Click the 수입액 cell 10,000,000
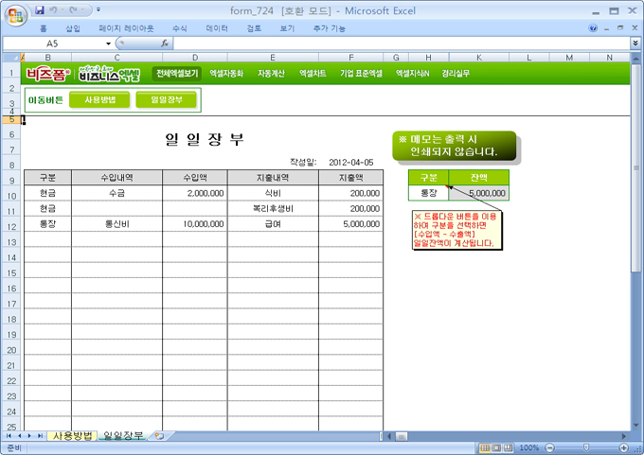Image resolution: width=644 pixels, height=455 pixels. (195, 224)
